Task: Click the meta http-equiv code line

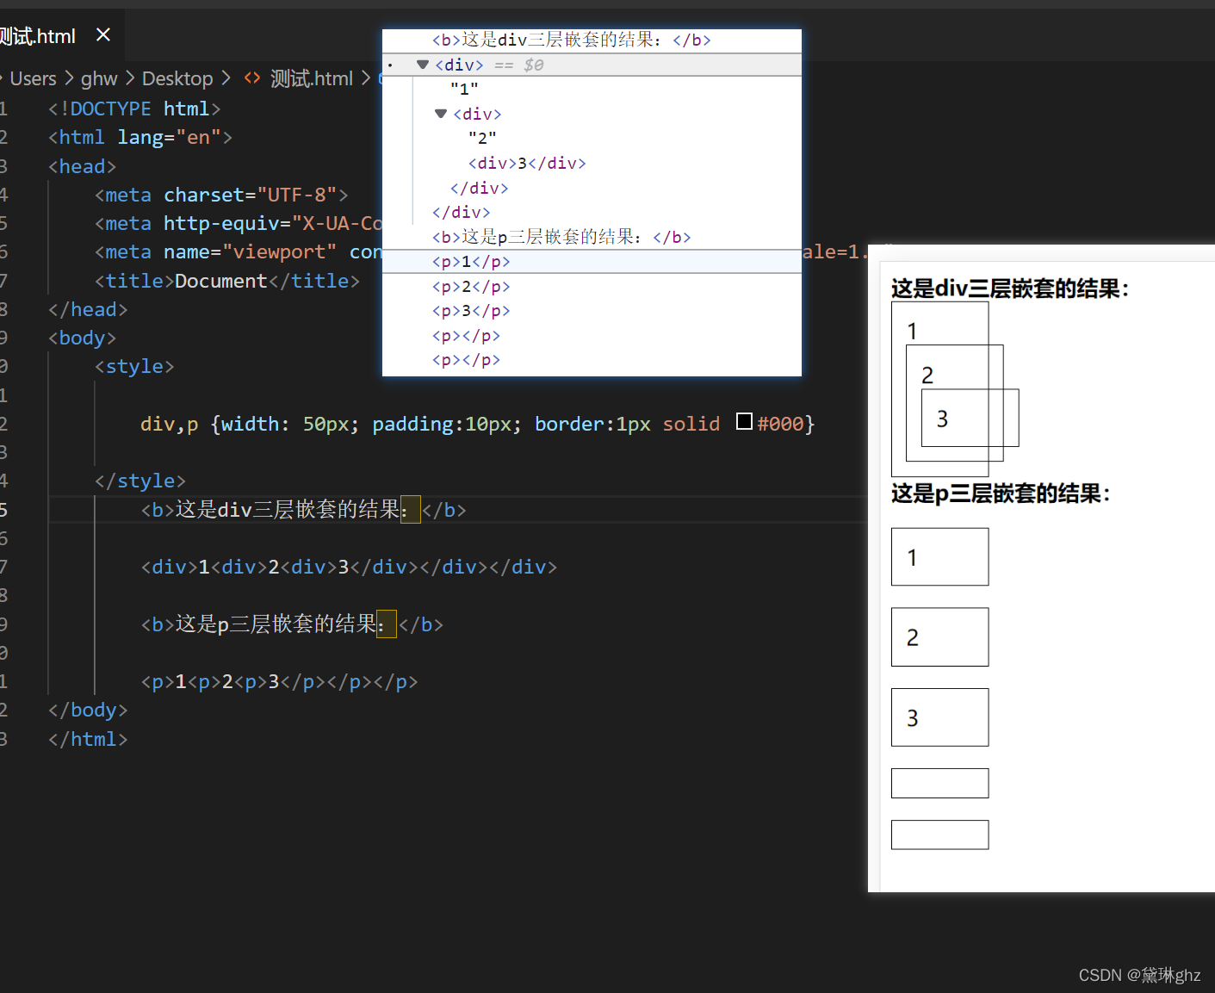Action: point(239,223)
